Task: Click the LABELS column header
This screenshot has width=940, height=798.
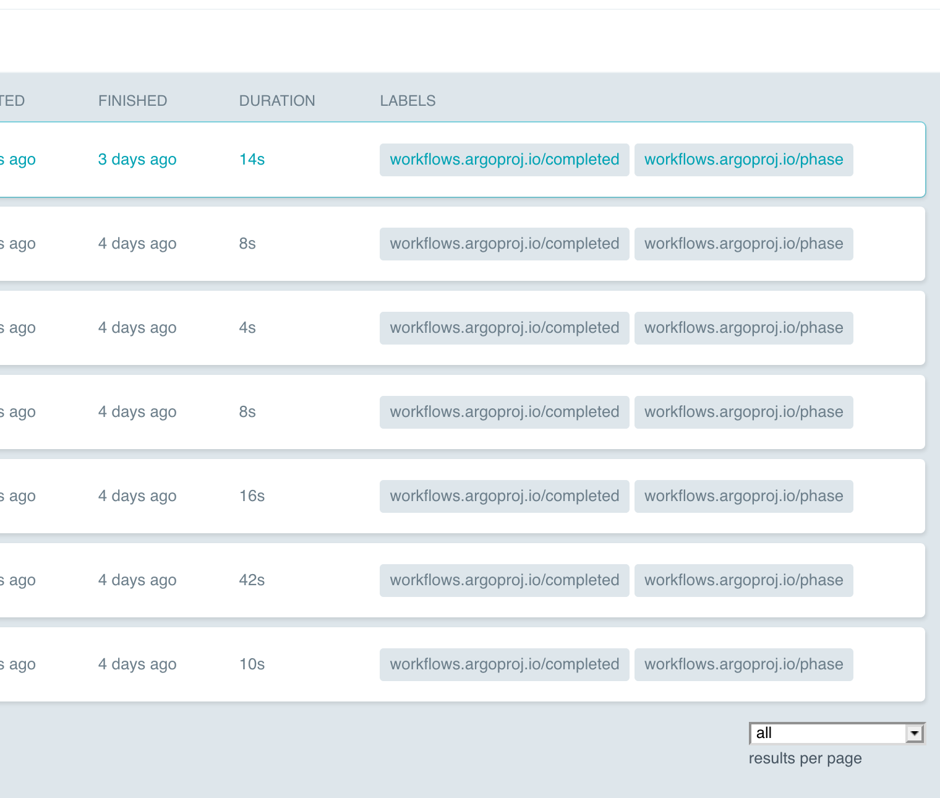Action: 408,100
